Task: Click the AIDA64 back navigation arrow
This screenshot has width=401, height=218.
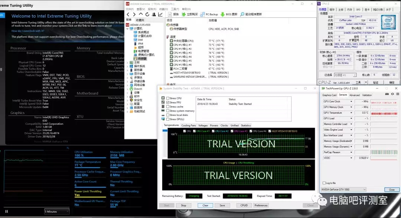Action: tap(128, 14)
